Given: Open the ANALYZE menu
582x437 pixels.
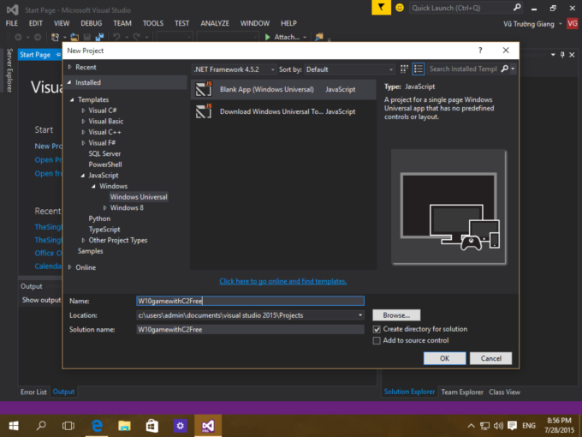Looking at the screenshot, I should pos(215,23).
